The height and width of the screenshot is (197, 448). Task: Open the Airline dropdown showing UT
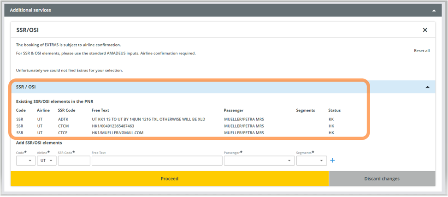click(x=47, y=161)
